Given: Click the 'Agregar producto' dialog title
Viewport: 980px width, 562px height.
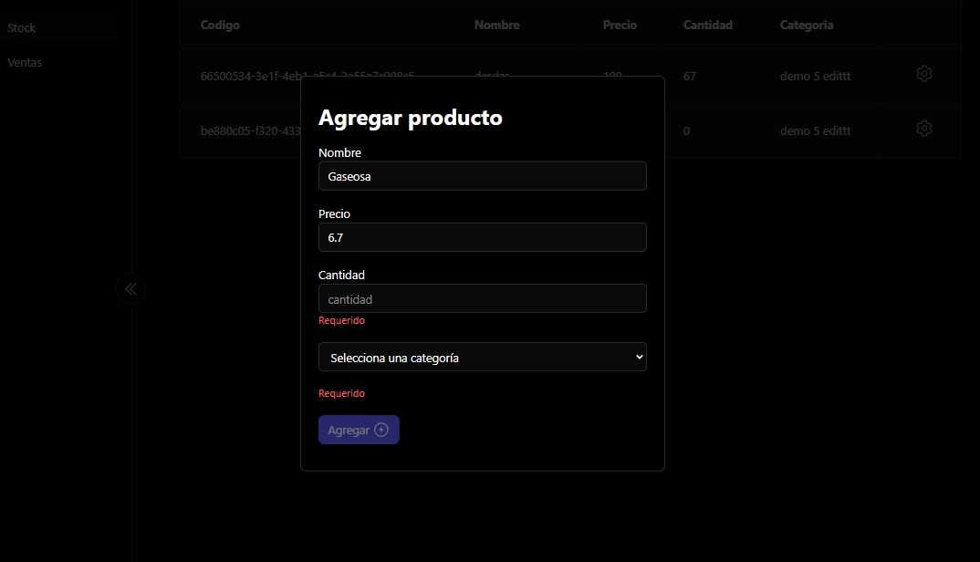Looking at the screenshot, I should (x=410, y=118).
